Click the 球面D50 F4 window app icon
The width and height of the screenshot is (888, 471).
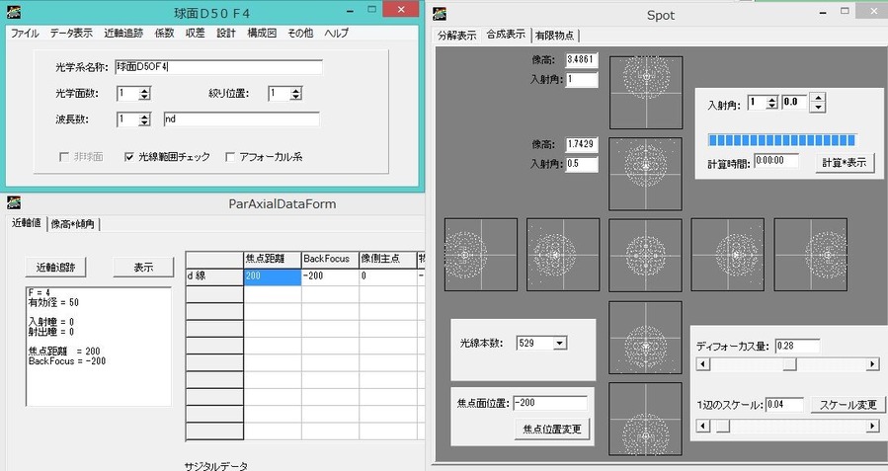(x=14, y=12)
